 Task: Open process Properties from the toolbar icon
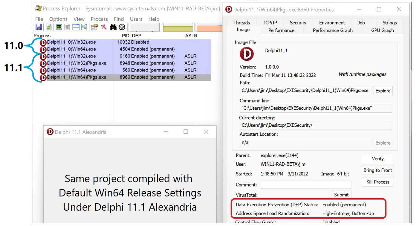point(94,27)
